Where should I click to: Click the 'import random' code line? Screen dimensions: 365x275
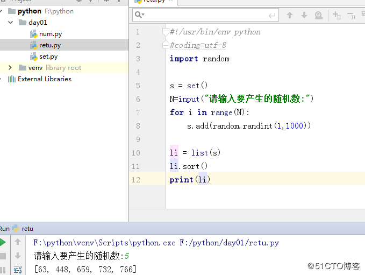pyautogui.click(x=199, y=59)
